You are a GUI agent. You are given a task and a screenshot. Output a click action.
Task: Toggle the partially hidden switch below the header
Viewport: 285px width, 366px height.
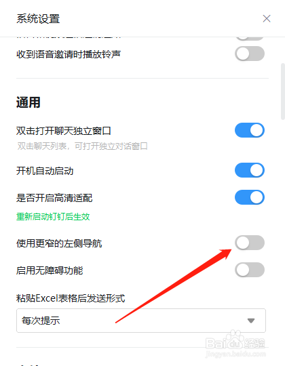click(x=250, y=39)
